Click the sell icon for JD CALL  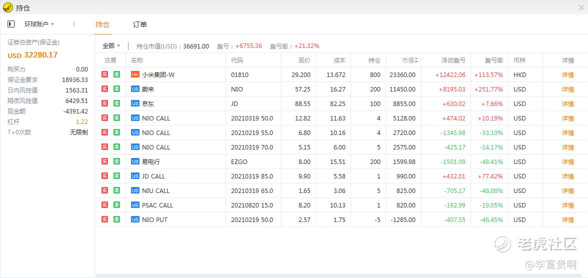coord(116,176)
